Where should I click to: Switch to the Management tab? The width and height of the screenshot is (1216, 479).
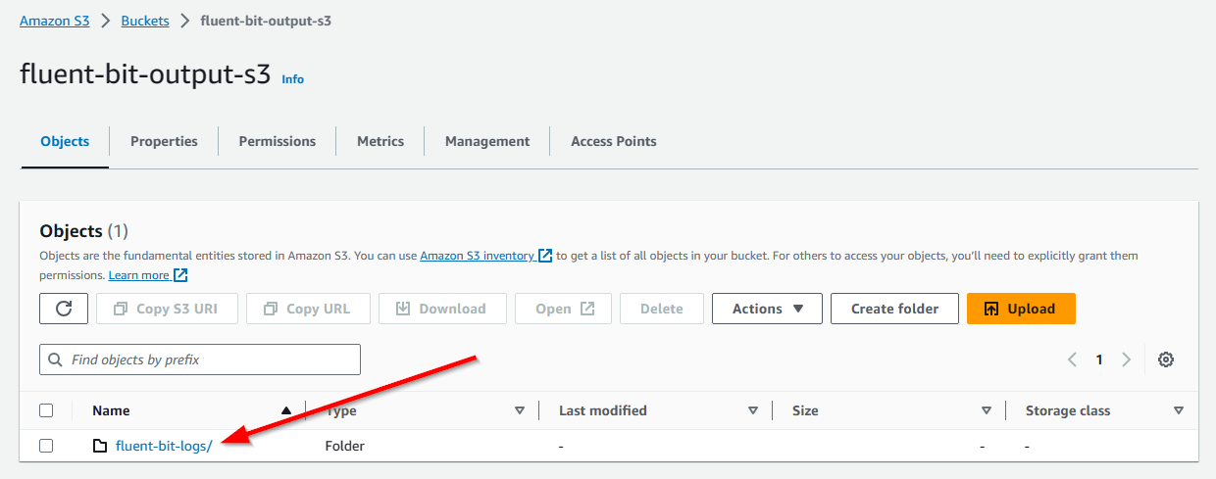[487, 141]
